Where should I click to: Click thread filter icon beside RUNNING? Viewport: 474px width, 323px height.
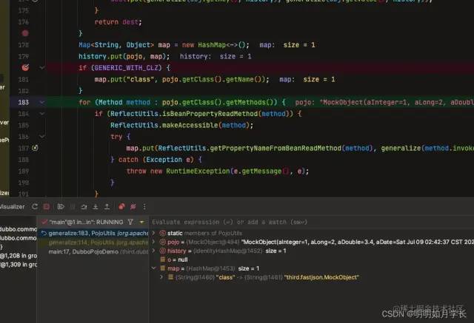(130, 222)
